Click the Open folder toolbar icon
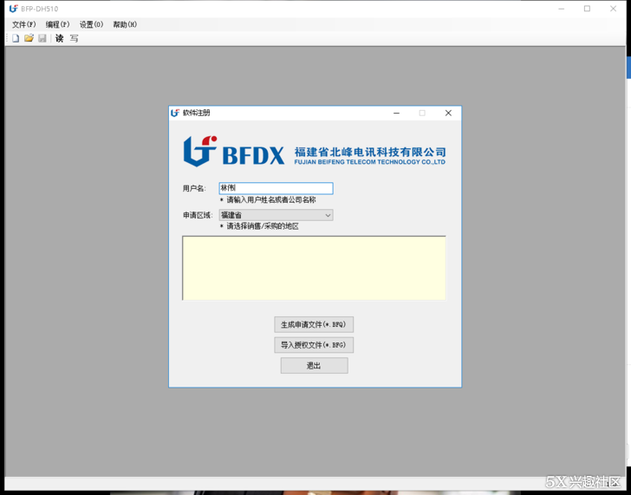This screenshot has height=495, width=631. pos(29,38)
